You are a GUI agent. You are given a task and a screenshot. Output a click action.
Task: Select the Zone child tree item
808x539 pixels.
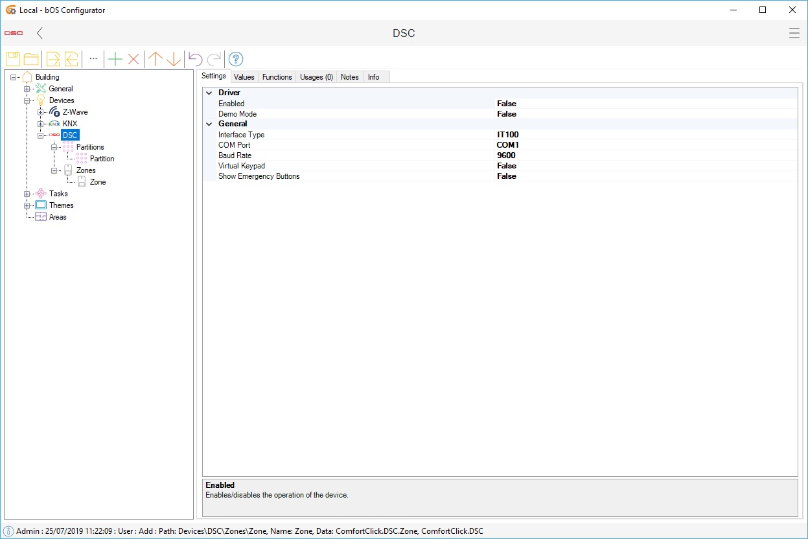click(x=98, y=182)
